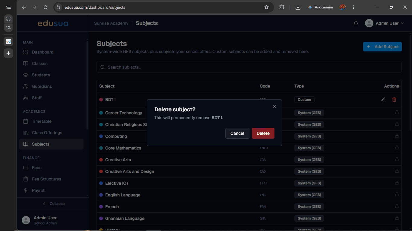
Task: Open a new tab with the plus icon
Action: pos(8,53)
